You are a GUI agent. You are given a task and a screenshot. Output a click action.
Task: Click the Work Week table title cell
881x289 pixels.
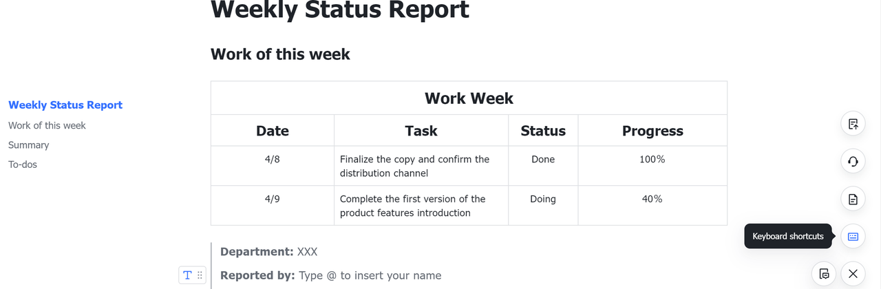point(469,98)
